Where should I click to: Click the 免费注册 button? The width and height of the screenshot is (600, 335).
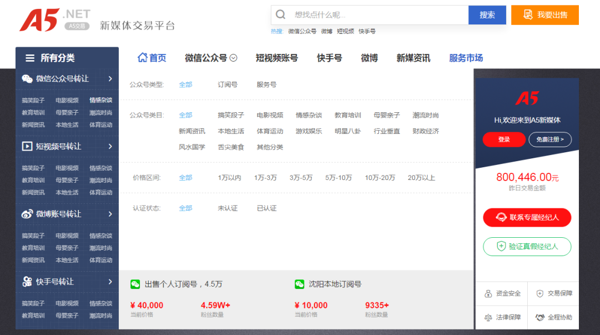tap(550, 139)
